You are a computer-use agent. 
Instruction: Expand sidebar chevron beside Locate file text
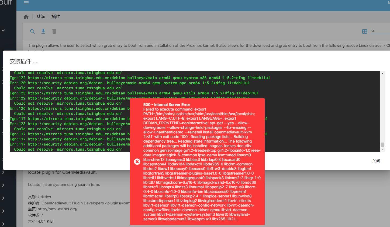click(x=3, y=185)
